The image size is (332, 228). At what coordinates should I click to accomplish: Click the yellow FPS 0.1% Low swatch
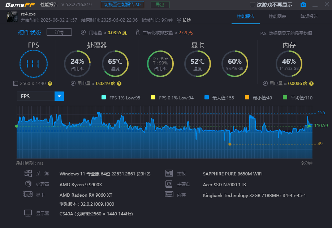[153, 97]
